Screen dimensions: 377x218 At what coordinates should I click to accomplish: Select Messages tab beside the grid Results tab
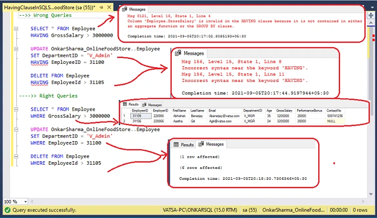click(152, 105)
